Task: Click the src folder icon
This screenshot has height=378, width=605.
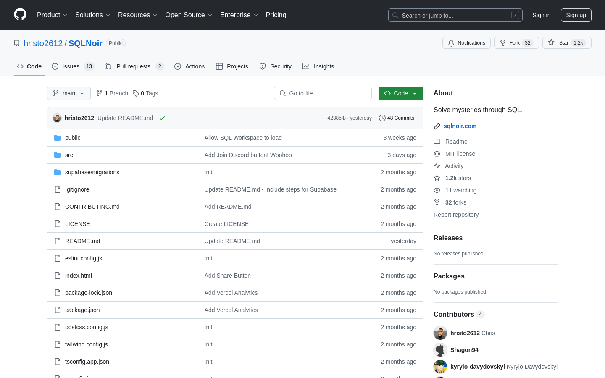Action: pos(58,155)
